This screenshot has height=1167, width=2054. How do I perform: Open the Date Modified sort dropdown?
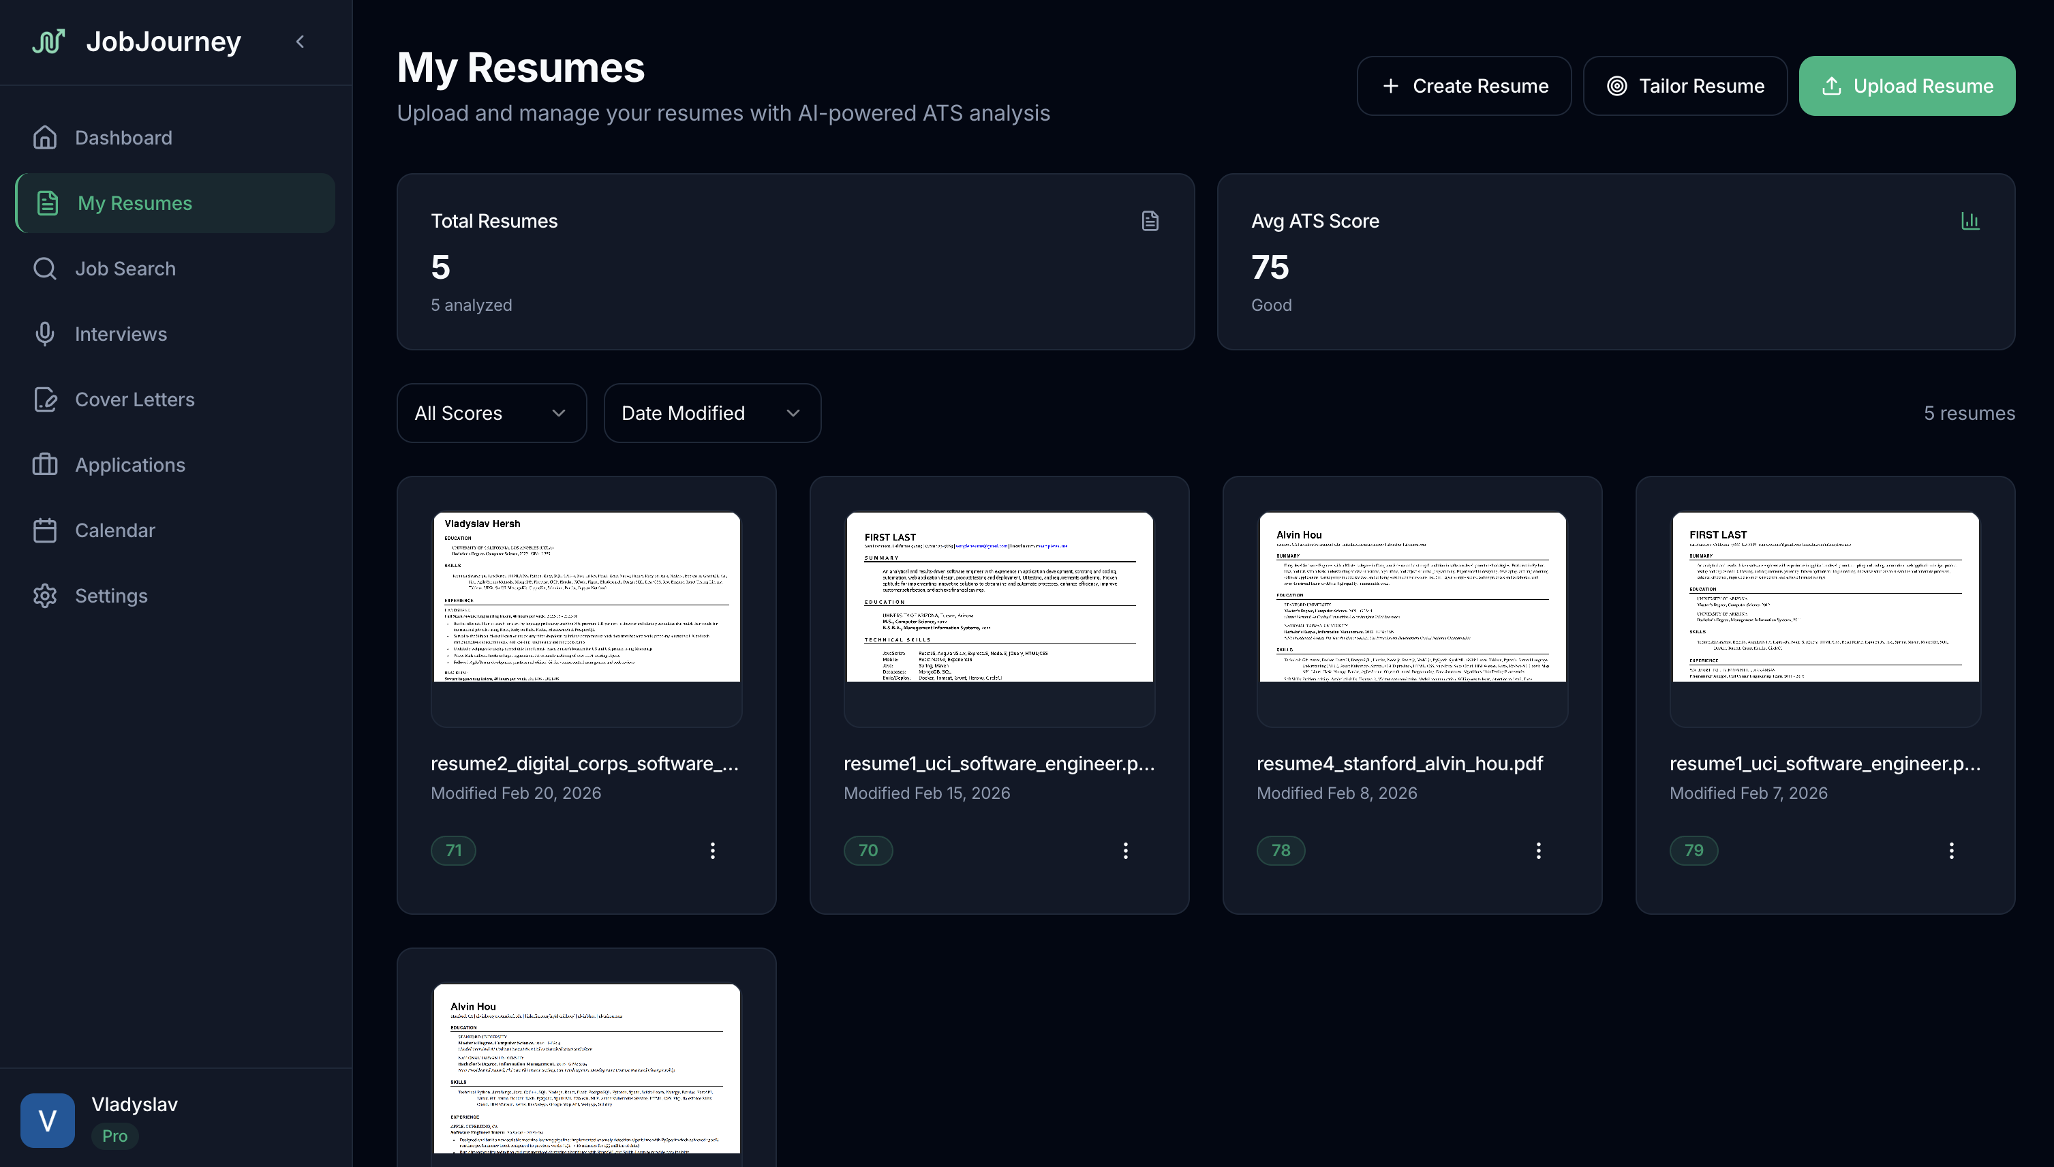712,413
